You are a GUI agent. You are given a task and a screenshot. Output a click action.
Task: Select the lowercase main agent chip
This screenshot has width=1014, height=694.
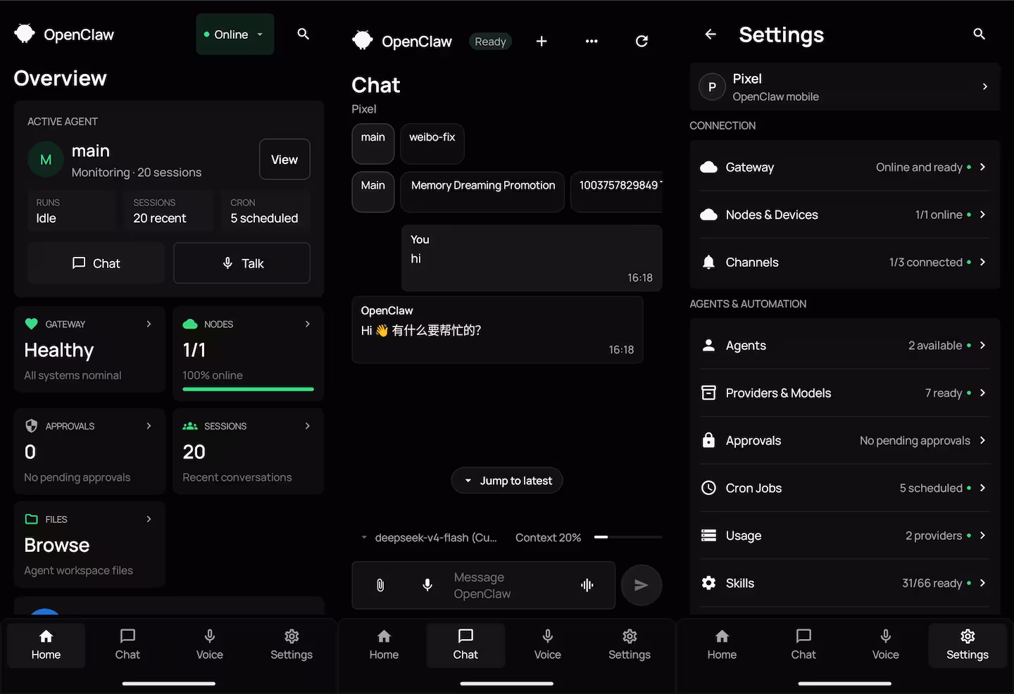[373, 144]
